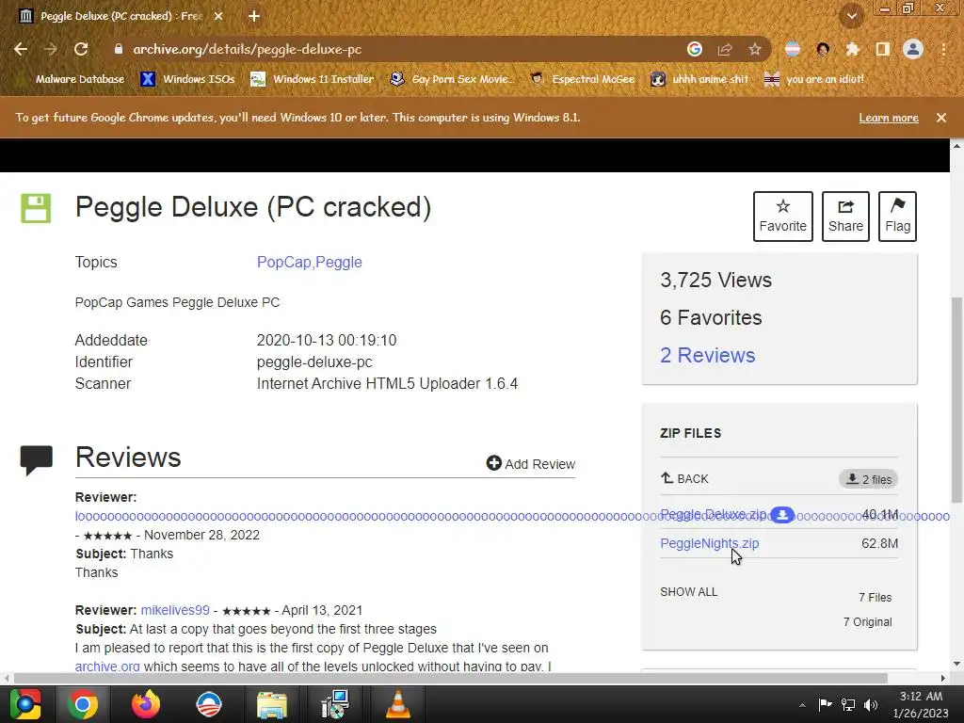Click the Favorite star button
Screen dimensions: 964x723
point(782,216)
